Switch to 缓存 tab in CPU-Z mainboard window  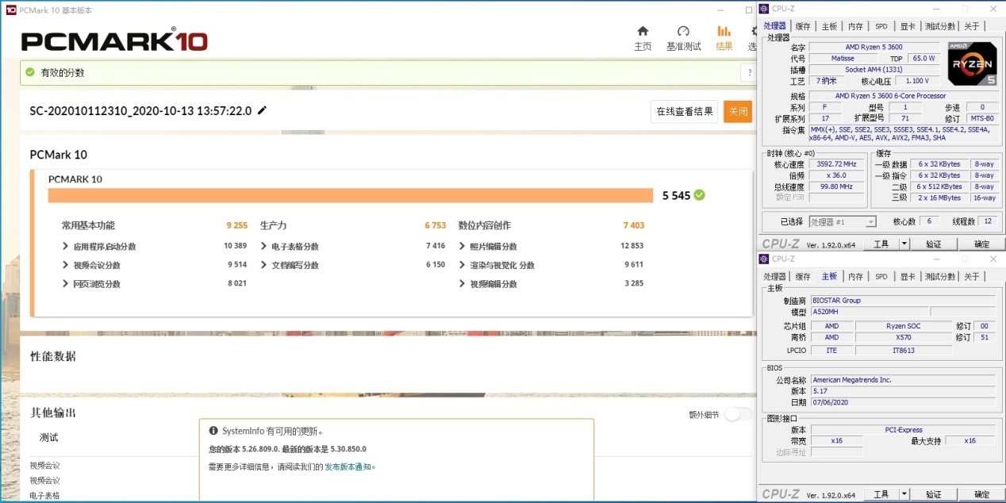[x=803, y=277]
